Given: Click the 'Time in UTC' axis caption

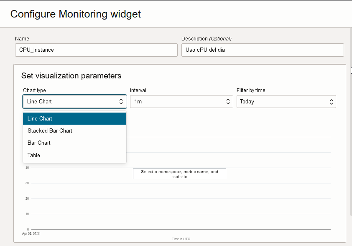Looking at the screenshot, I should [181, 239].
